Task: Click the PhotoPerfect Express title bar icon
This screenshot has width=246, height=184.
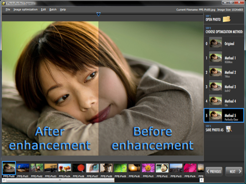Action: tap(4, 3)
